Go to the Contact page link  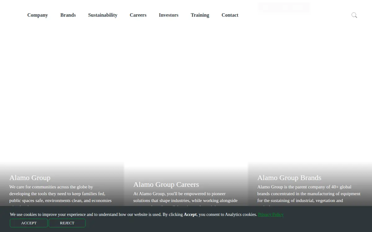[x=230, y=15]
